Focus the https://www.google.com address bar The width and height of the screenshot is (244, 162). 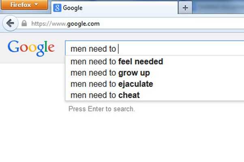click(x=131, y=23)
